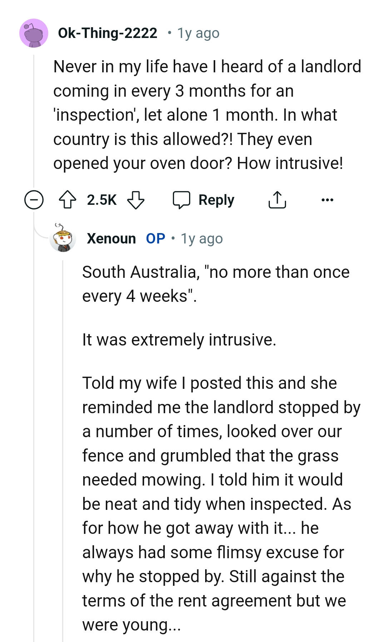Open the share icon for the comment
Image resolution: width=386 pixels, height=642 pixels.
(x=278, y=200)
